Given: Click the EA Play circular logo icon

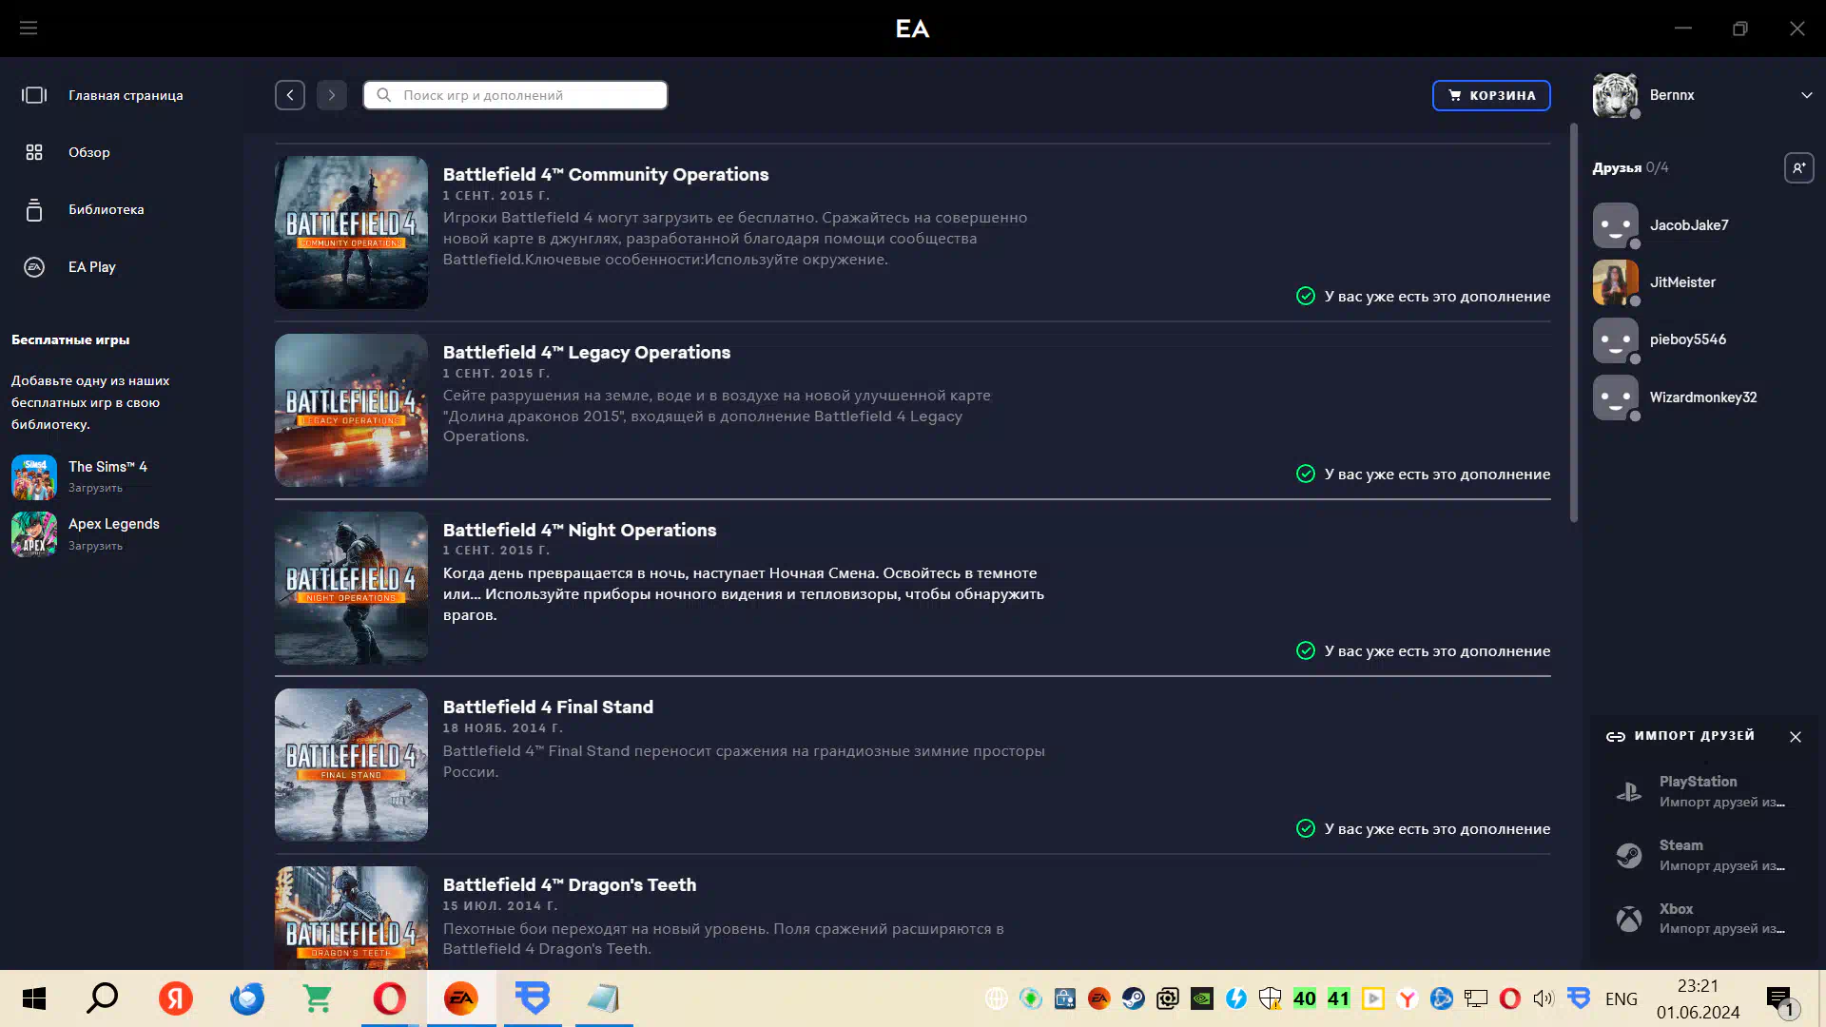Looking at the screenshot, I should click(34, 267).
